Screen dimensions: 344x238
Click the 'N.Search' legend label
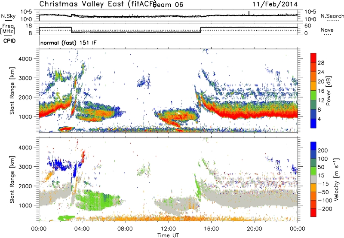(332, 16)
